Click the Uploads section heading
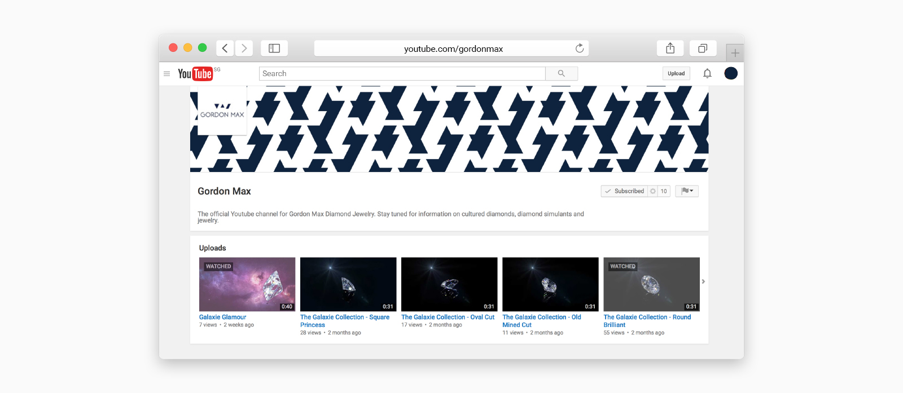The height and width of the screenshot is (393, 903). click(212, 248)
